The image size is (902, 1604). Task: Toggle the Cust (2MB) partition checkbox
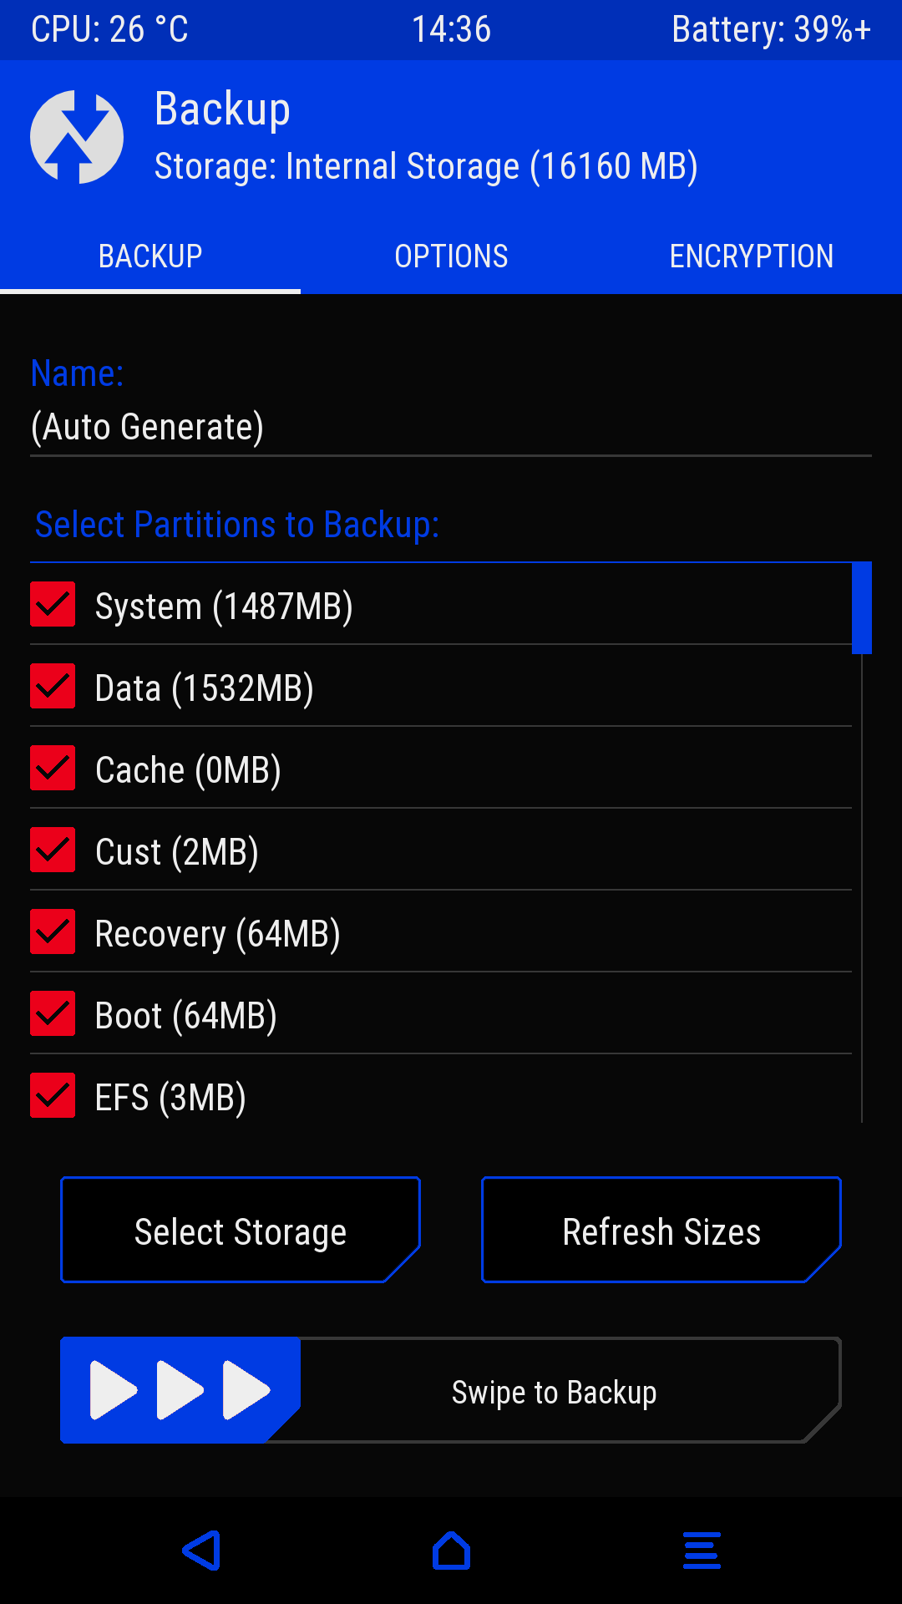53,850
